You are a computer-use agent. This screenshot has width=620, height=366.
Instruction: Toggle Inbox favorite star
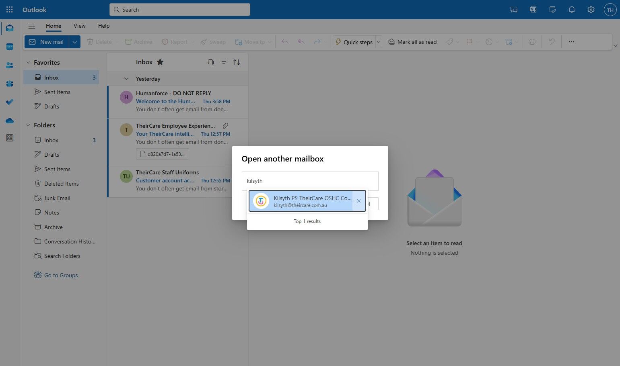(x=160, y=62)
